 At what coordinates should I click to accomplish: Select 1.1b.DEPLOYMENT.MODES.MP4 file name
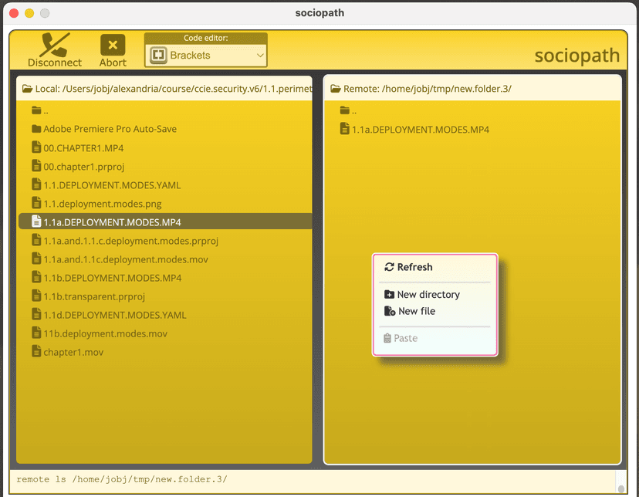point(113,279)
